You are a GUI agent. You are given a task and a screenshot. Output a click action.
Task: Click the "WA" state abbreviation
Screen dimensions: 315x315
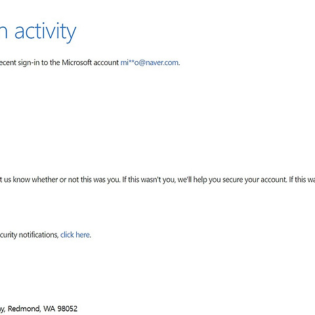tap(49, 308)
